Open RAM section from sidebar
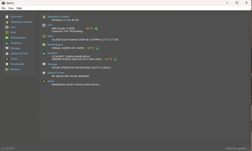252x151 pixels. [x=13, y=32]
